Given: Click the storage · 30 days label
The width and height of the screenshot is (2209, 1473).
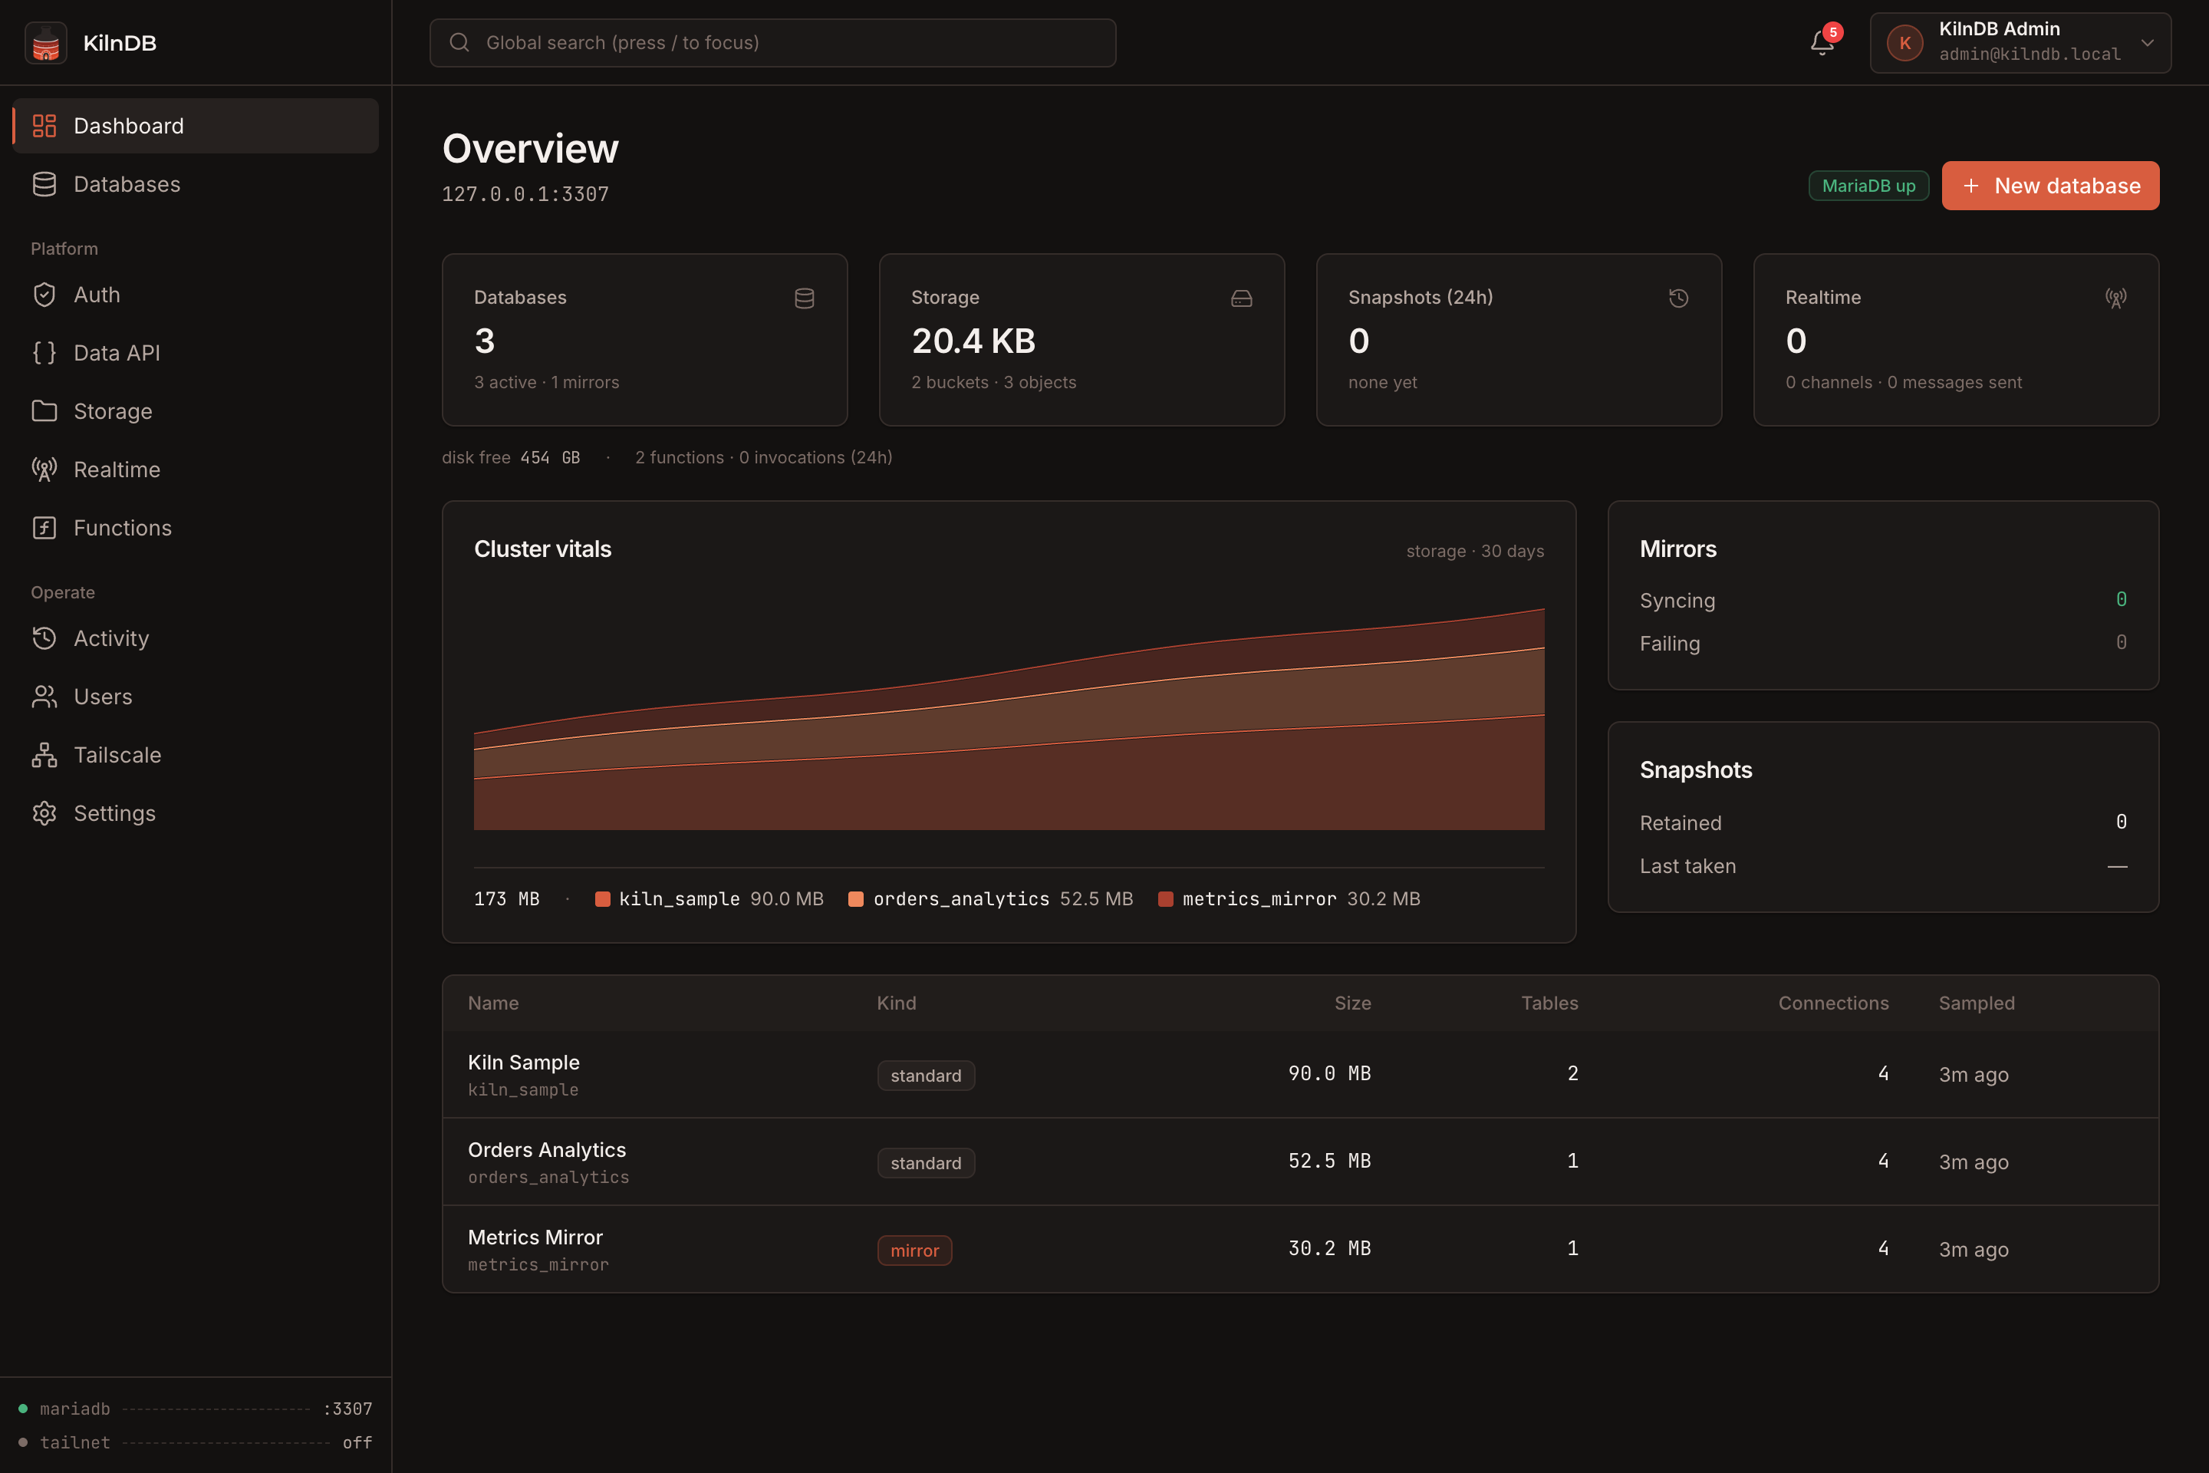Looking at the screenshot, I should tap(1474, 552).
